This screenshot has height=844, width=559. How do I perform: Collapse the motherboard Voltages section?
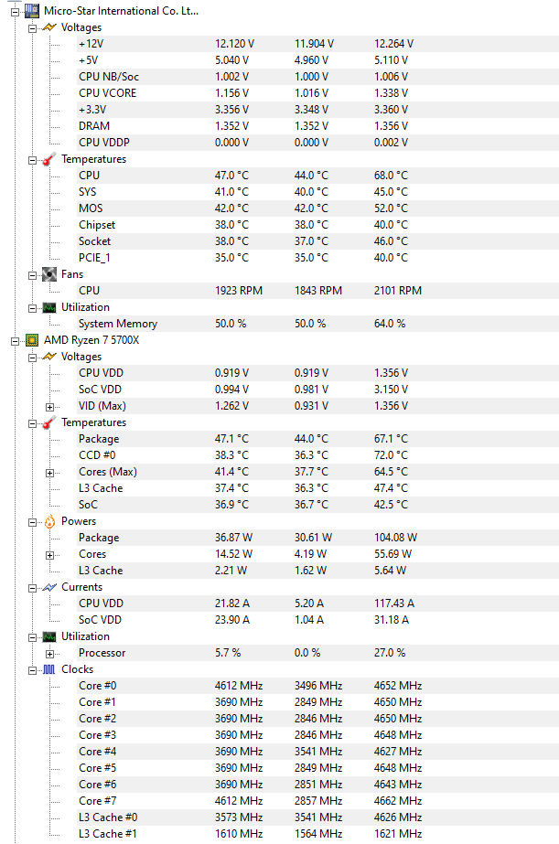coord(32,28)
